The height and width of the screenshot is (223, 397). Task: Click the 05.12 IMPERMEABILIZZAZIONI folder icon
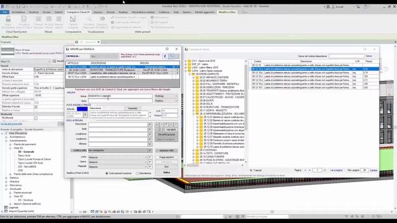[x=197, y=114]
